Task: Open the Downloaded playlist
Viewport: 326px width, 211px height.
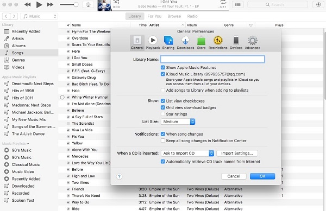Action: click(23, 186)
